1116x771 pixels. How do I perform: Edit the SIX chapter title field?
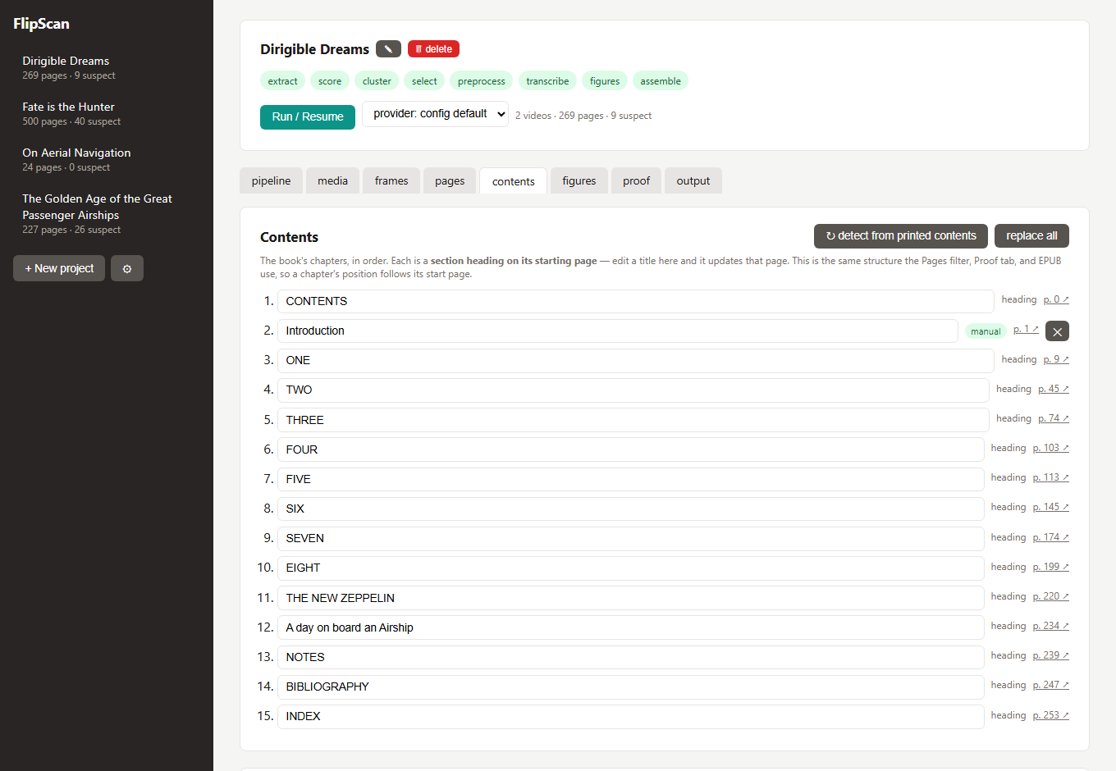[630, 509]
